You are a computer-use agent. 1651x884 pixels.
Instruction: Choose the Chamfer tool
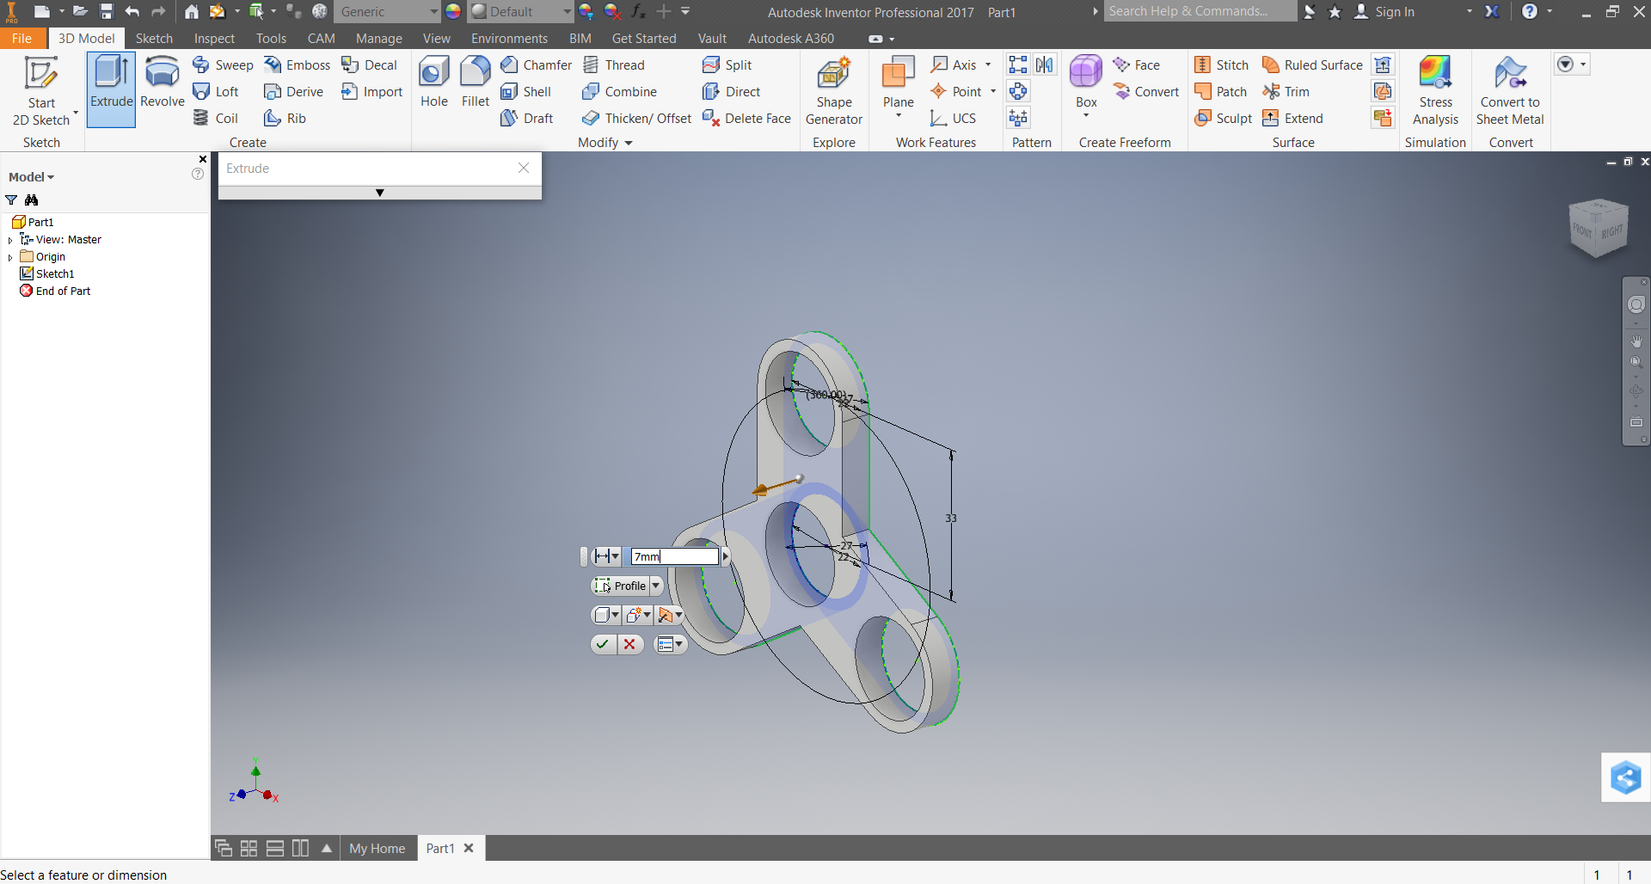pos(536,65)
